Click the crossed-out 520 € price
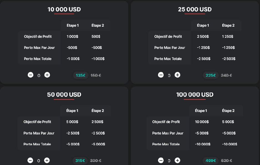Viewport: 260px width, 165px height. point(226,161)
